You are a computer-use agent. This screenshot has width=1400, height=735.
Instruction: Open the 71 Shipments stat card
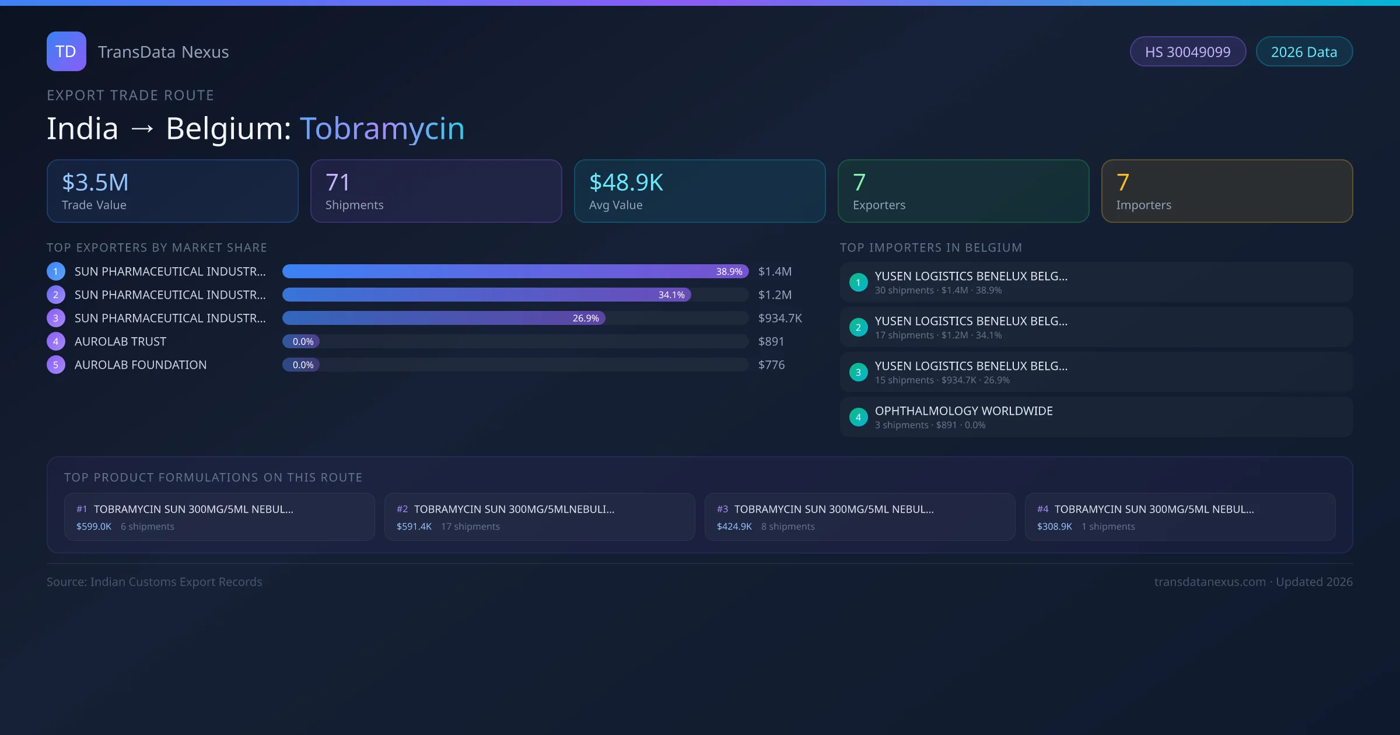[x=436, y=191]
